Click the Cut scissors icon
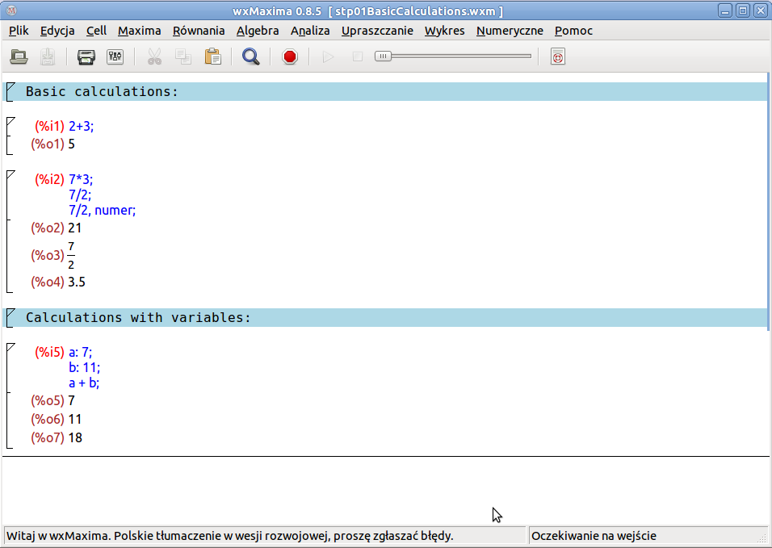Image resolution: width=772 pixels, height=548 pixels. [x=154, y=56]
